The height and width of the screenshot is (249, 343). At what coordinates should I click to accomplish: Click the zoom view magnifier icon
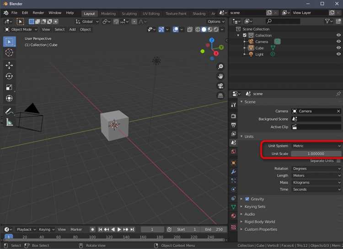[220, 66]
